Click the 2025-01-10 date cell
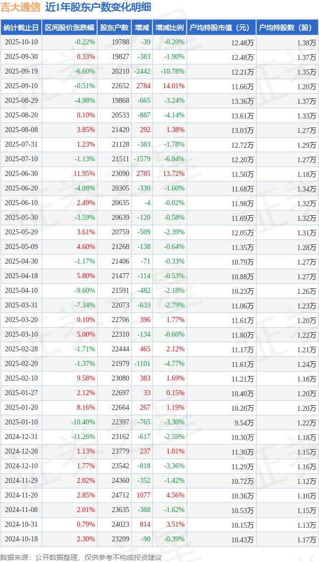The image size is (319, 562). tap(21, 422)
